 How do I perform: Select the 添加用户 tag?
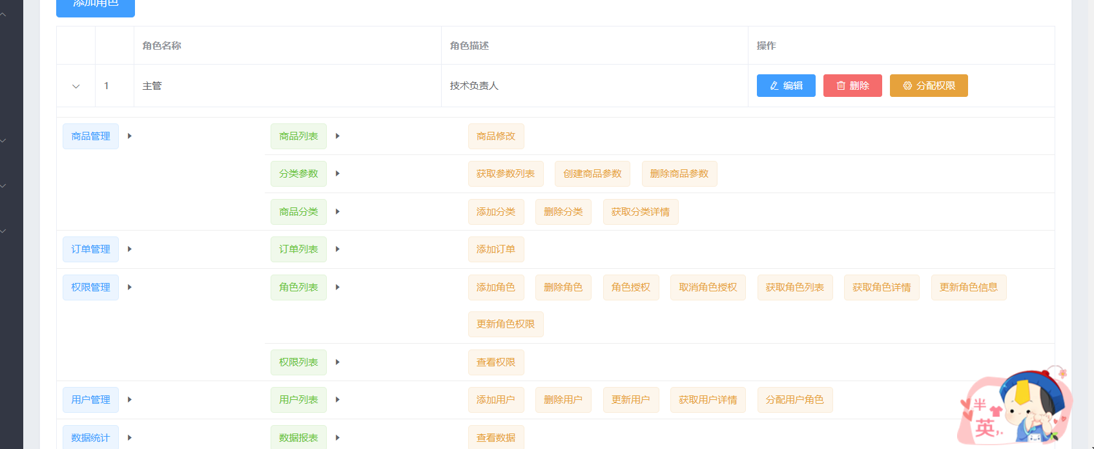(496, 400)
